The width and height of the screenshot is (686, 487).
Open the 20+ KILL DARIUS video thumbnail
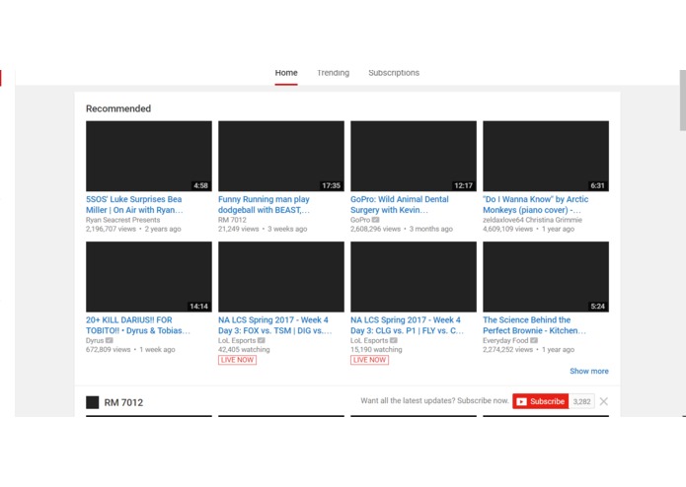click(x=149, y=276)
